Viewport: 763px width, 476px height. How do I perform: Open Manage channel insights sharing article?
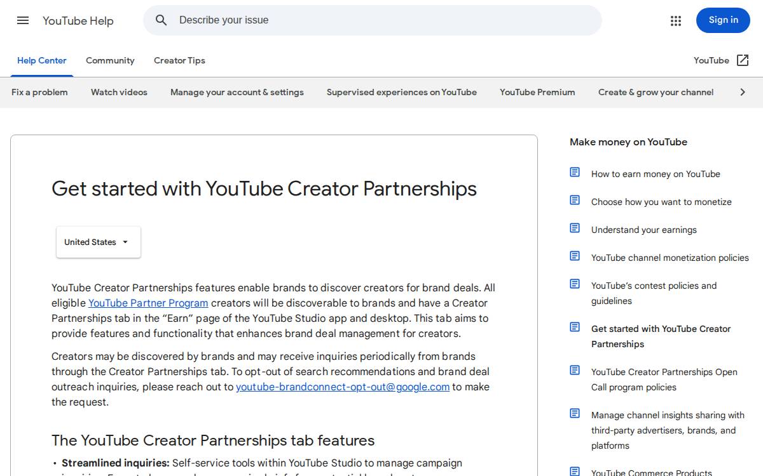(668, 430)
